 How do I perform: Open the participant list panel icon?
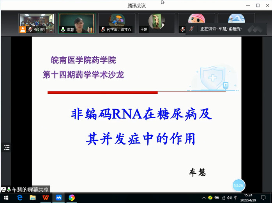pyautogui.click(x=7, y=147)
